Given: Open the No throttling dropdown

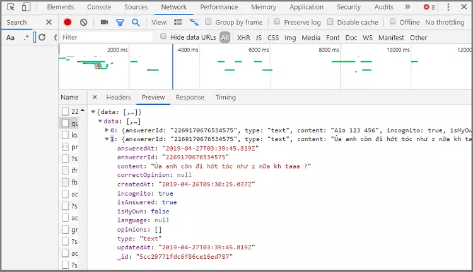Looking at the screenshot, I should coord(445,22).
